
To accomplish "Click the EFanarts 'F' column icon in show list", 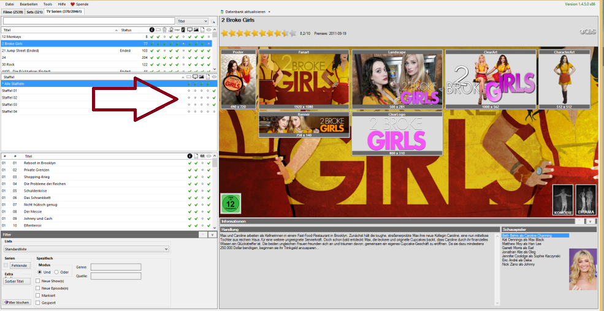I will (183, 29).
